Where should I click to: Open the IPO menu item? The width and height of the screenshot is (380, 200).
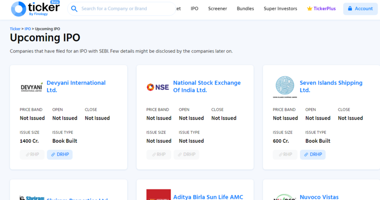coord(195,9)
